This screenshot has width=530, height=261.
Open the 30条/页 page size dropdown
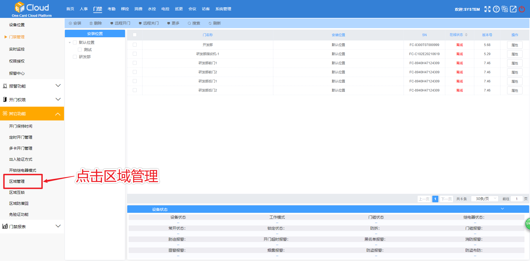[484, 199]
